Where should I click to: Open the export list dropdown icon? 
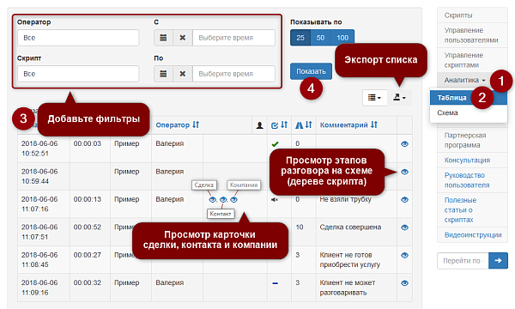click(x=399, y=98)
